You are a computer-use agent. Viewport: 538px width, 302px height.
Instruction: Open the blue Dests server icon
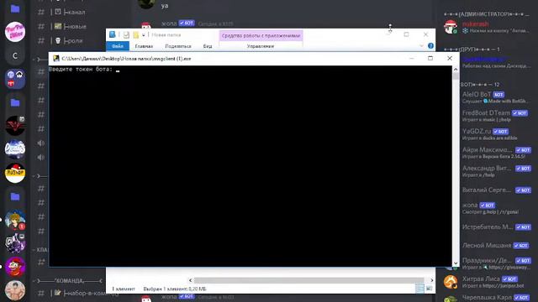pyautogui.click(x=15, y=149)
